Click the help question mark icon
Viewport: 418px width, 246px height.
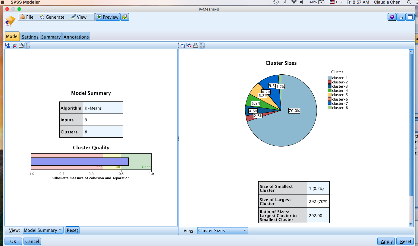(x=392, y=17)
